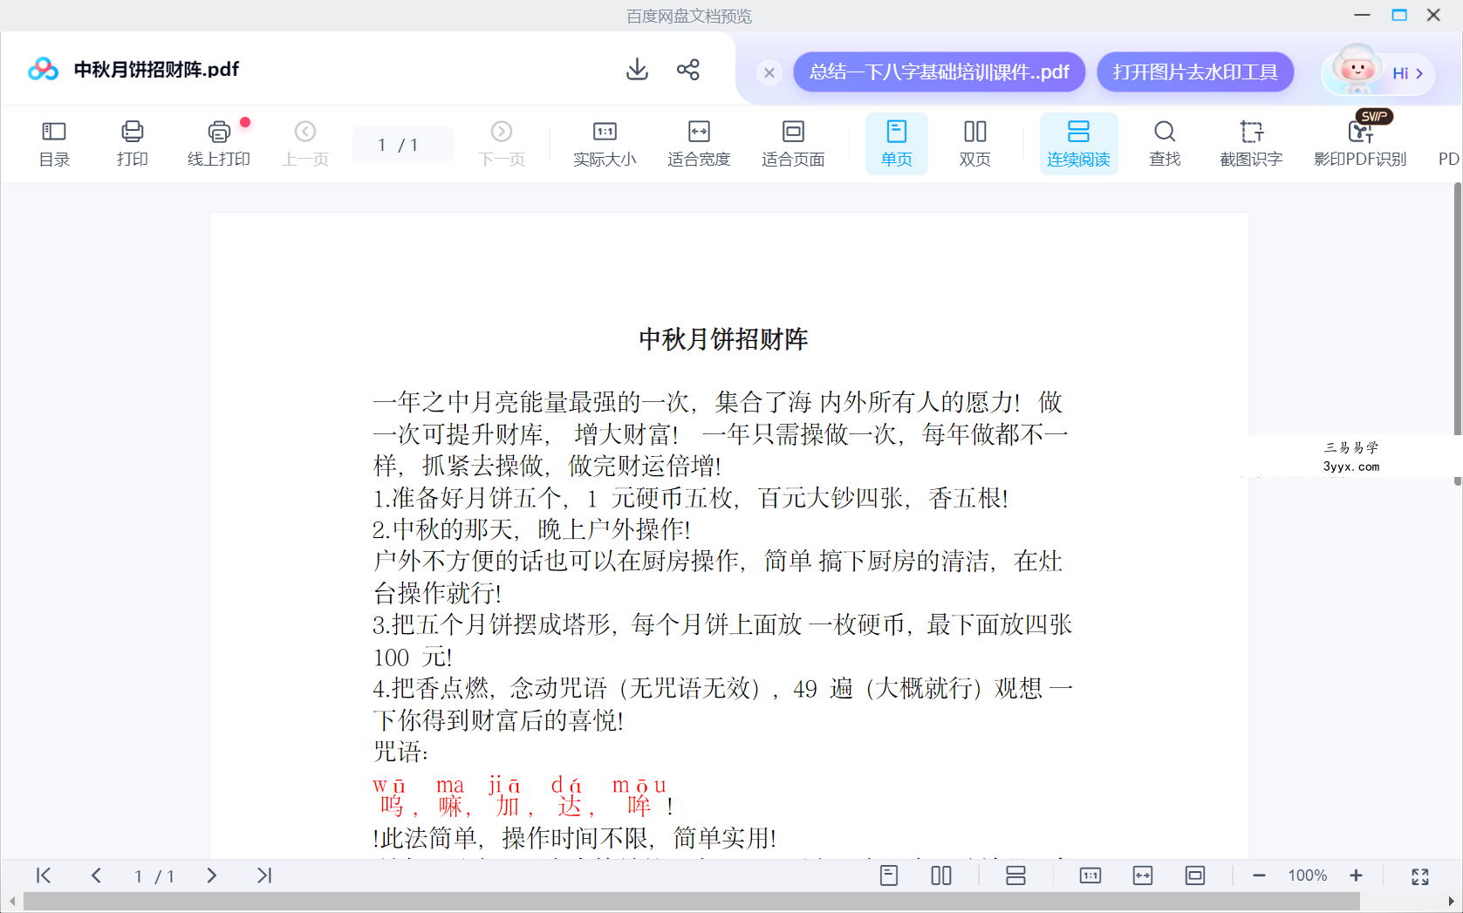
Task: Maximize the 百度网盘文档预览 window
Action: coord(1399,15)
